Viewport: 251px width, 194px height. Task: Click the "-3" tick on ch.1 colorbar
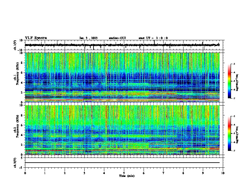coord(234,64)
